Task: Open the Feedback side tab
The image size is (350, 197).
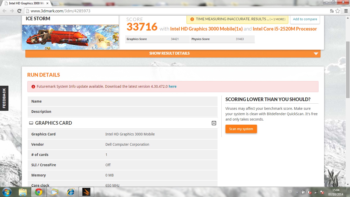Action: pos(4,98)
